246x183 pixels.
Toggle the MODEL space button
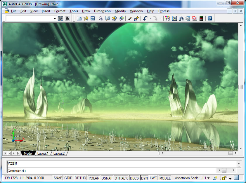point(165,178)
